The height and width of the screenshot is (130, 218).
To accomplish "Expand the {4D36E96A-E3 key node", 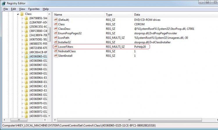I will click(22, 78).
